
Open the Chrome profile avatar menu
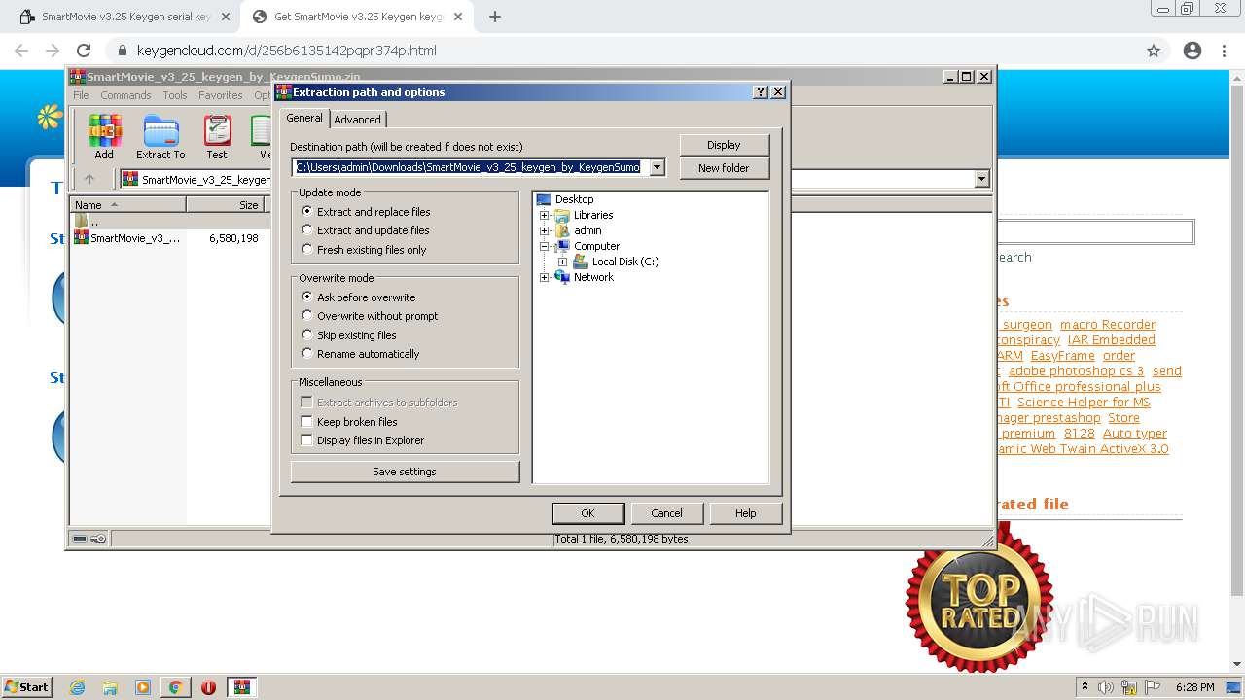tap(1192, 51)
